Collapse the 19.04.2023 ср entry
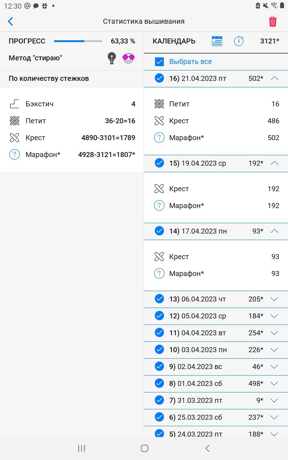This screenshot has width=288, height=460. pos(274,163)
